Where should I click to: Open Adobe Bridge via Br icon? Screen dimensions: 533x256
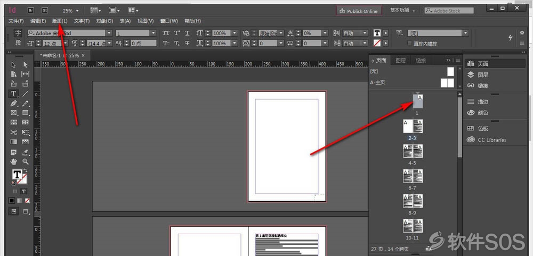click(31, 11)
